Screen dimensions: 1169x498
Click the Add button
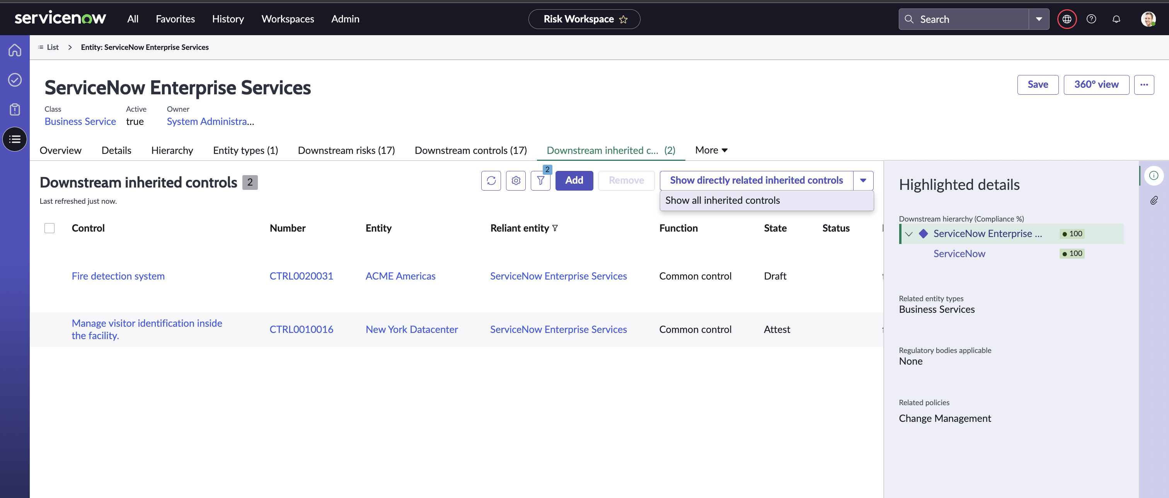[574, 181]
